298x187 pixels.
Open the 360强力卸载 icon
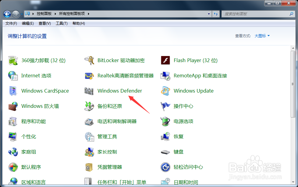click(x=13, y=60)
